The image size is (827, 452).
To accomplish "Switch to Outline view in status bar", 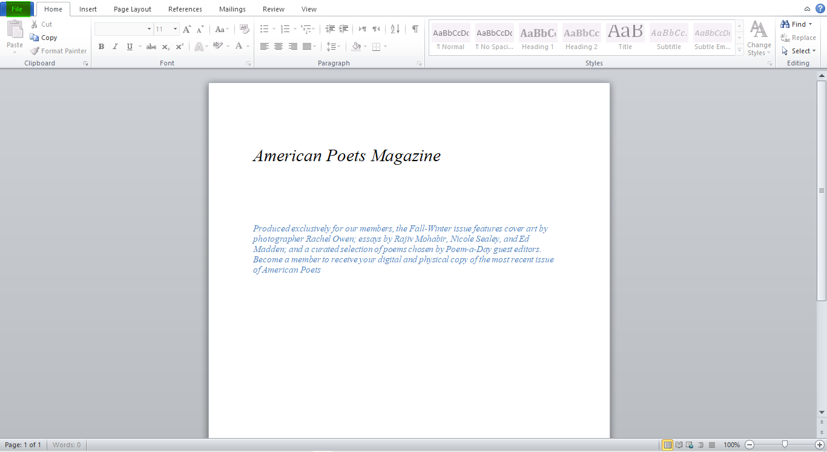I will click(x=701, y=445).
